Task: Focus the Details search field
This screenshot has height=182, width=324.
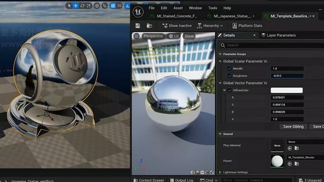Action: pos(272,45)
